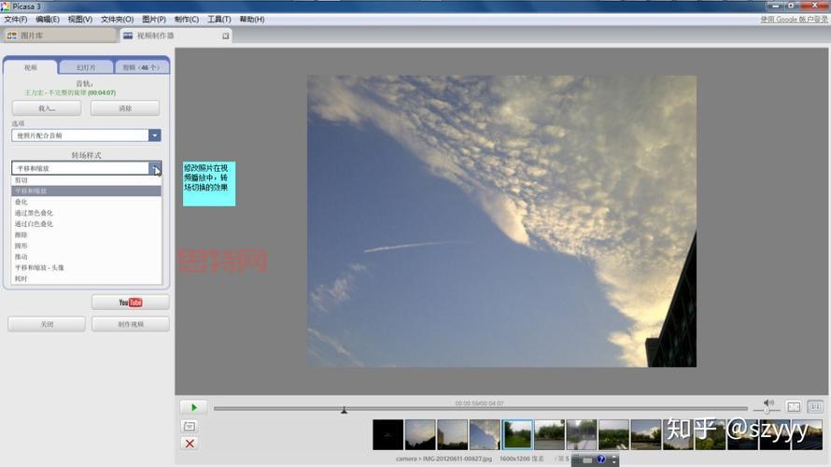The width and height of the screenshot is (831, 467).
Task: Collapse the transition style dropdown arrow
Action: tap(155, 168)
